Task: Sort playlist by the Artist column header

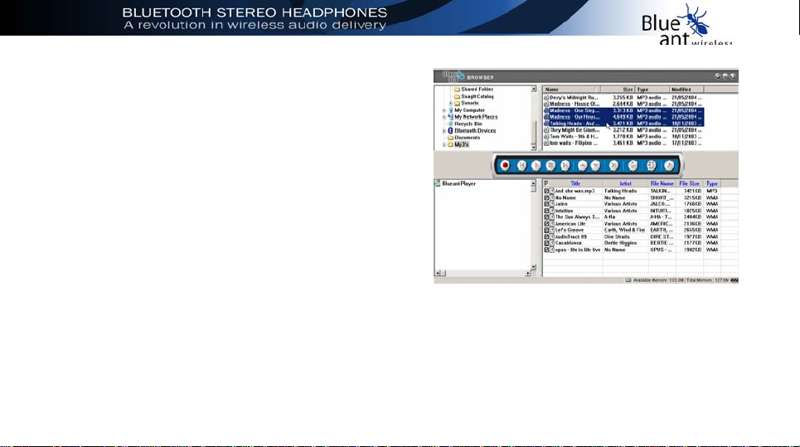Action: click(x=625, y=183)
